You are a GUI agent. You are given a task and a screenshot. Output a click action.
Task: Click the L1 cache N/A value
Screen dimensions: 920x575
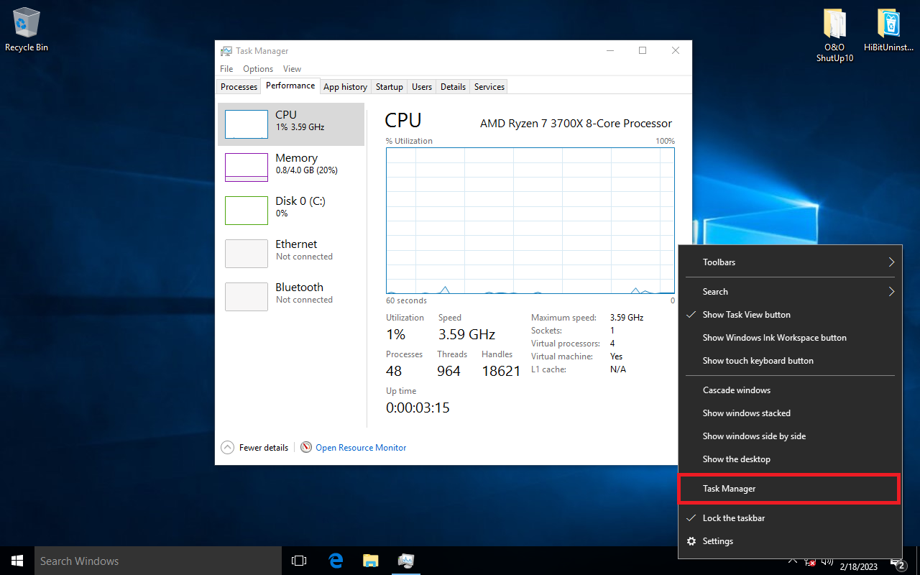pos(618,369)
